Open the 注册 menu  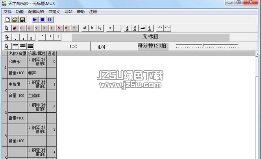coord(93,12)
